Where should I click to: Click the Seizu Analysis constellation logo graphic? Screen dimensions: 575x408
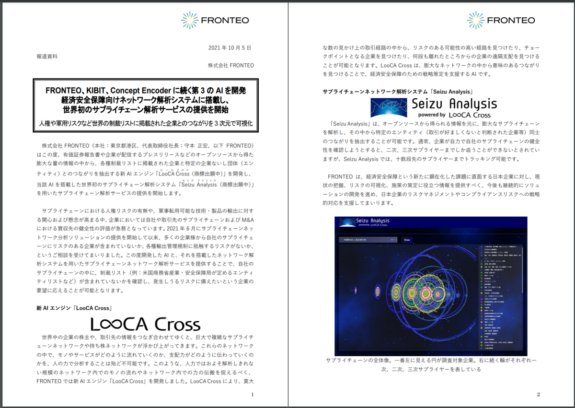coord(389,108)
